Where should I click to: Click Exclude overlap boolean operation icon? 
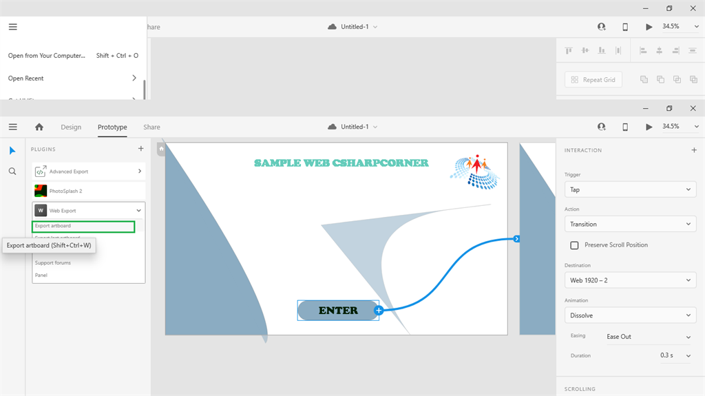tap(693, 80)
